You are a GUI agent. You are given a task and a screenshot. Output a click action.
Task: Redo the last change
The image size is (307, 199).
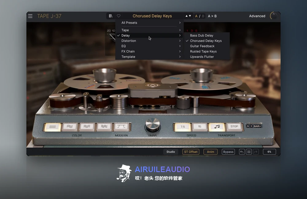pos(256,152)
